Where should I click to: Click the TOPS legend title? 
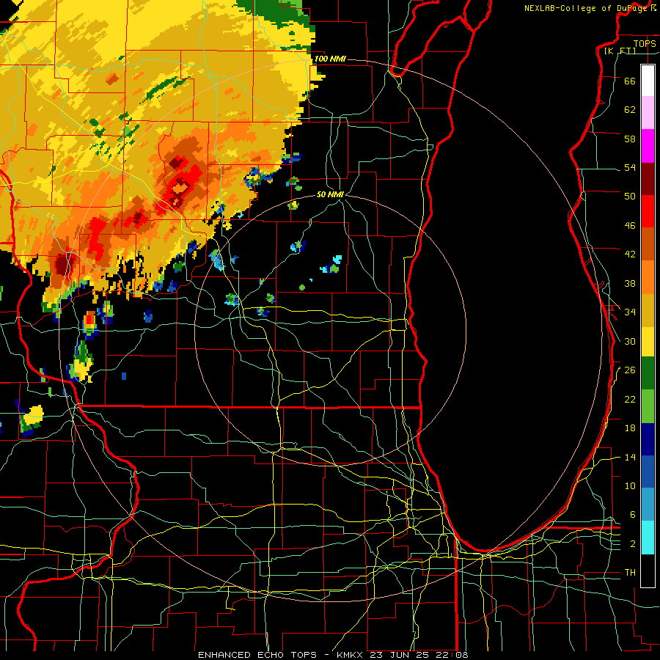click(x=645, y=43)
